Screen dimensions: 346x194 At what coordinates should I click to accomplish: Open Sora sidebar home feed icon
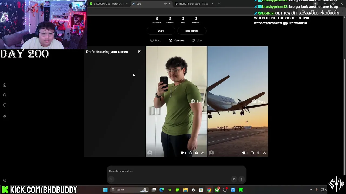click(5, 85)
